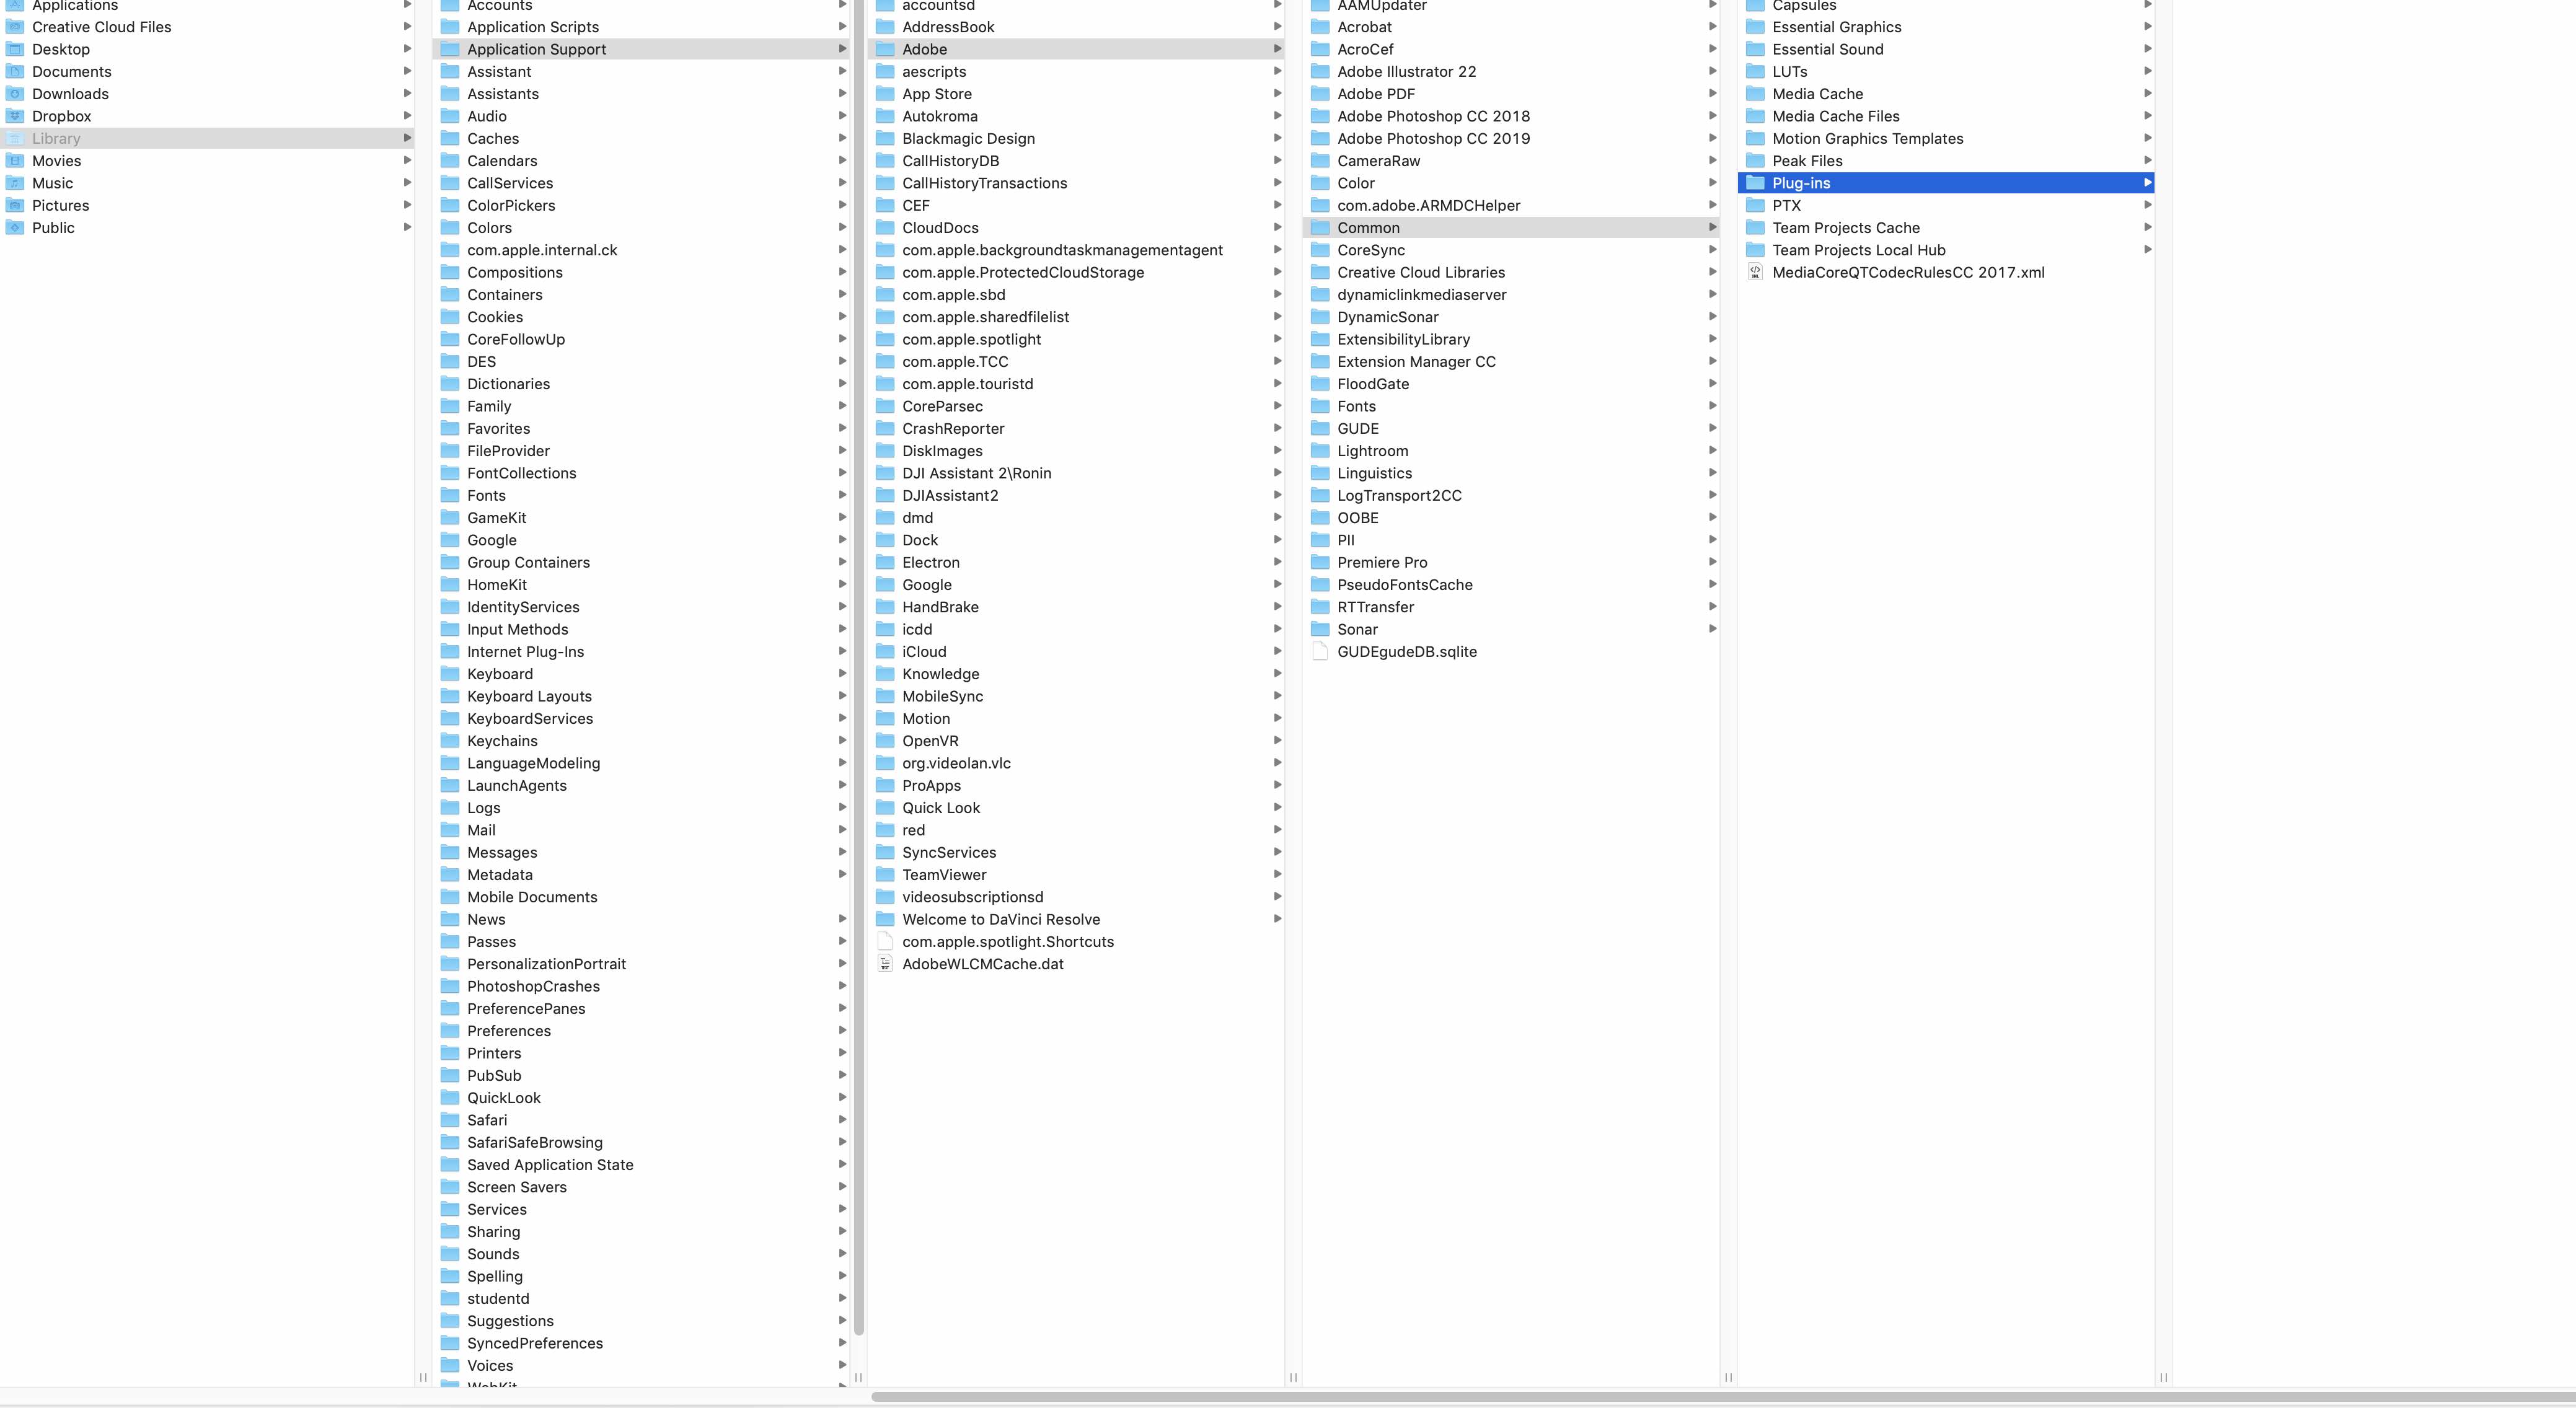Select the Team Projects Cache folder
The image size is (2576, 1408).
tap(1846, 227)
